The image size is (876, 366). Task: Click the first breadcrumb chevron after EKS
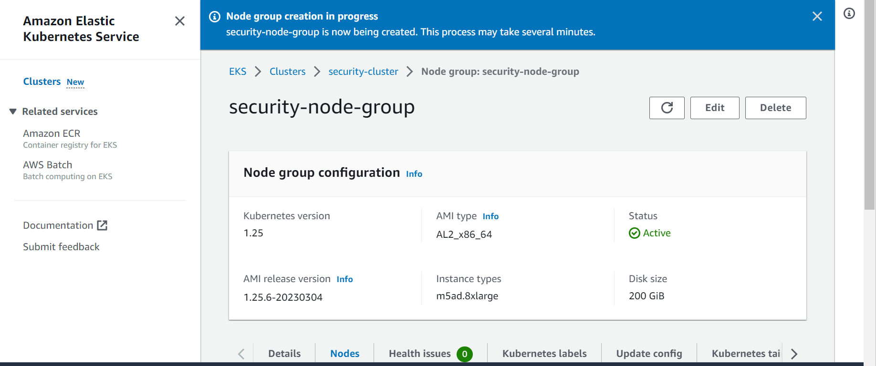(x=258, y=71)
